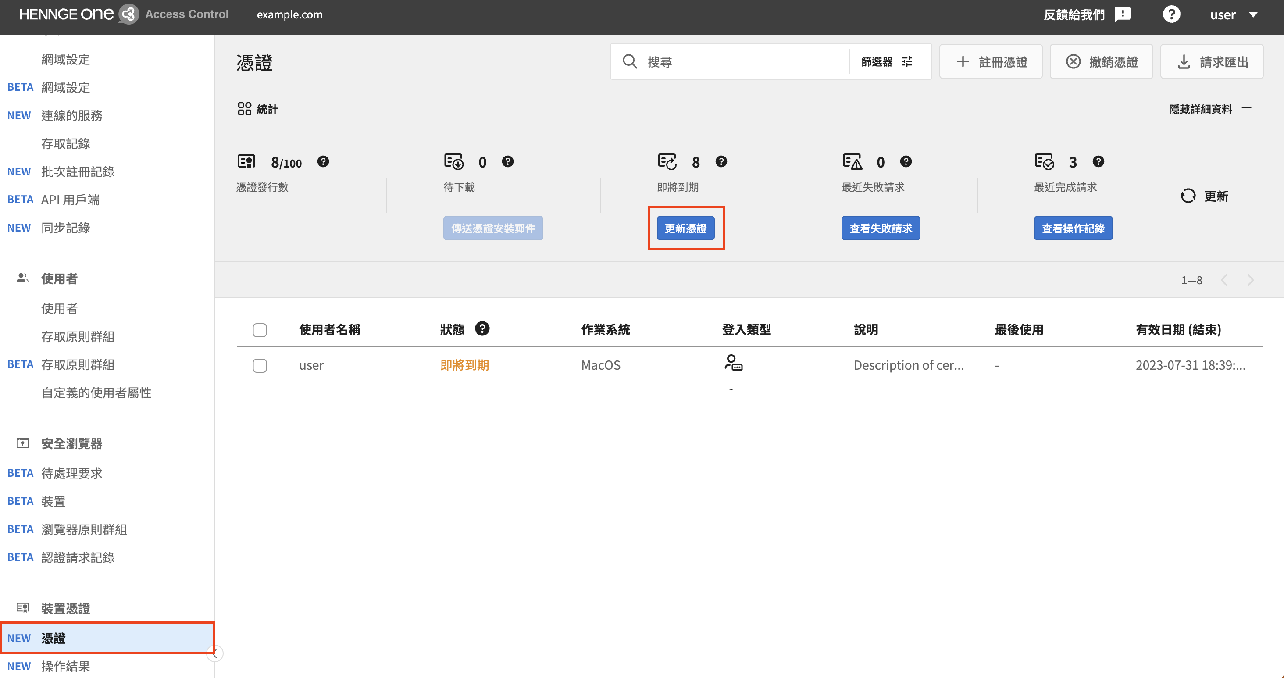Screen dimensions: 1284x678
Task: Click the 最近失敗請求 warning icon
Action: coord(852,161)
